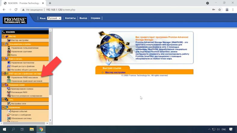Click the Сеть category icon
The image size is (237, 133).
(6, 100)
